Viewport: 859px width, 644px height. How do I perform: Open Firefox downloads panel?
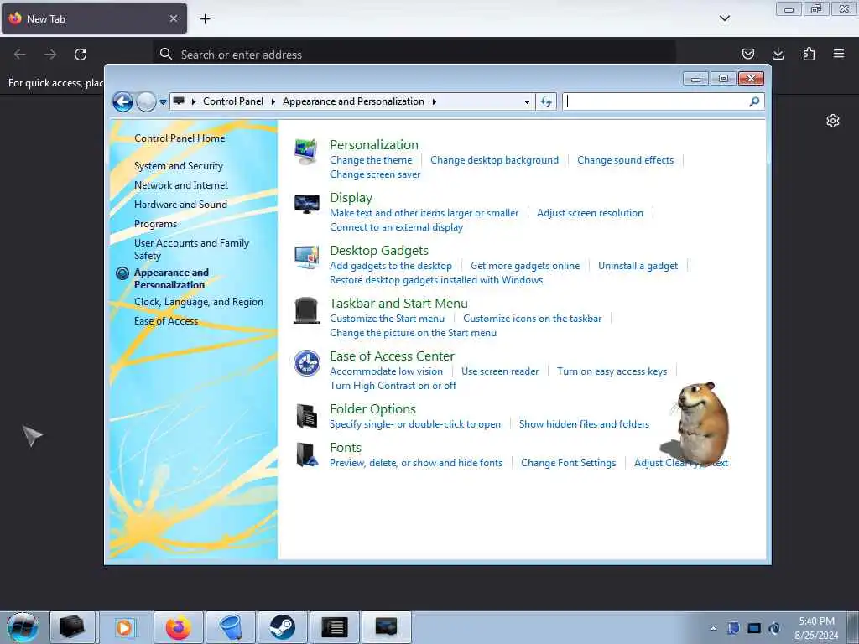point(778,54)
